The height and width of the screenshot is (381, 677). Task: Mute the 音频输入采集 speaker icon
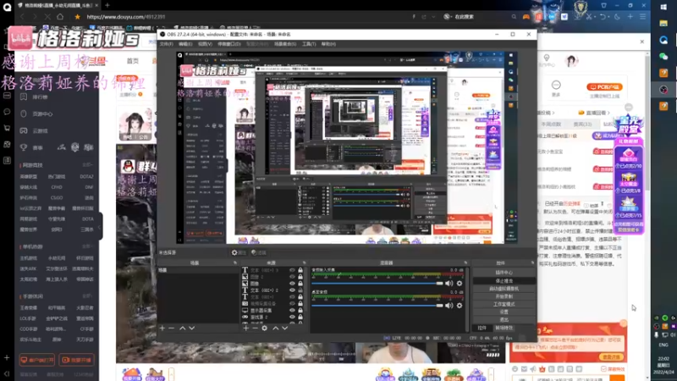click(x=449, y=284)
